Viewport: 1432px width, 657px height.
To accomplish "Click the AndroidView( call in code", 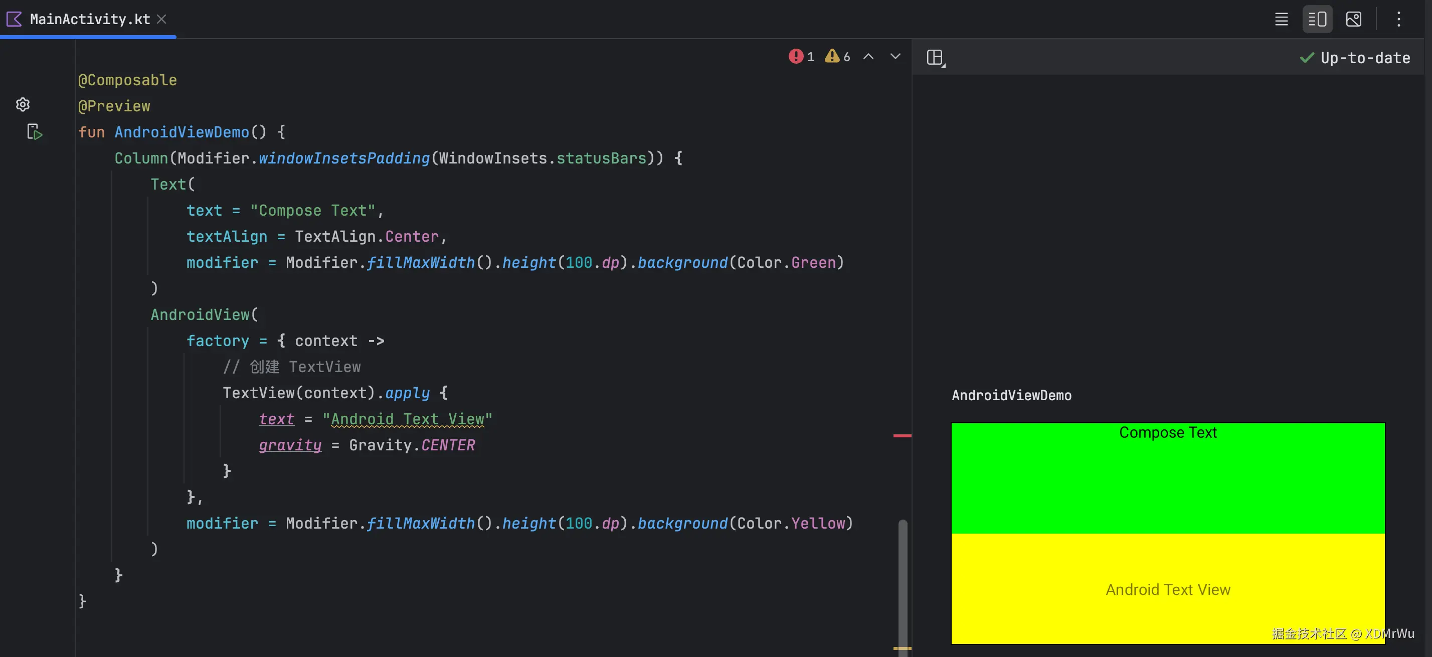I will click(204, 315).
